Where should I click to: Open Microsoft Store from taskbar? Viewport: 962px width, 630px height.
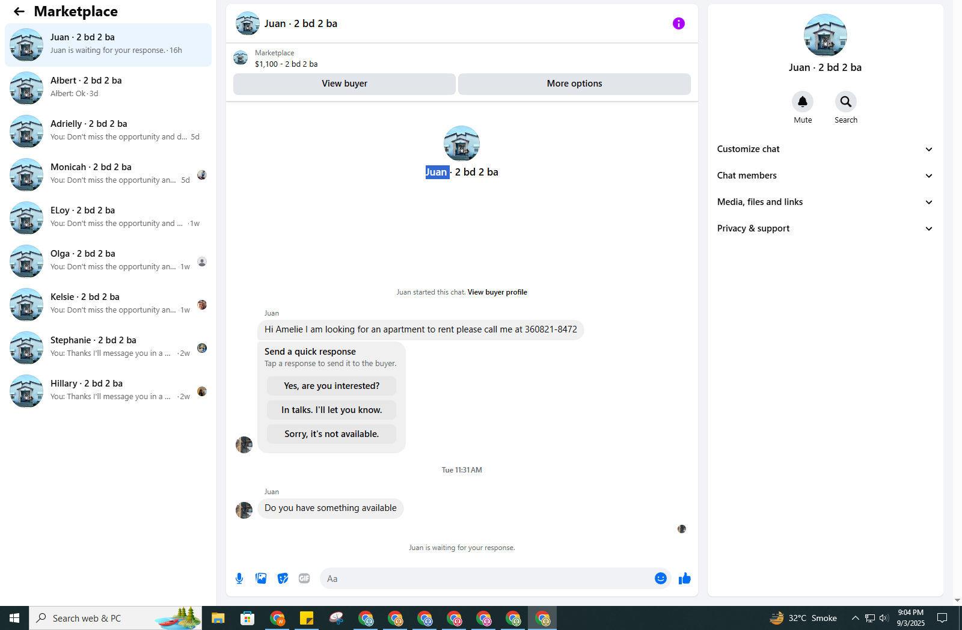[x=247, y=618]
